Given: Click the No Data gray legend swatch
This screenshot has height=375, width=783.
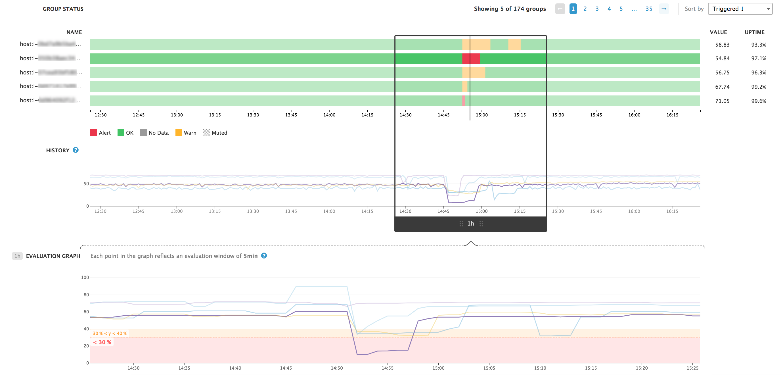Looking at the screenshot, I should tap(143, 132).
